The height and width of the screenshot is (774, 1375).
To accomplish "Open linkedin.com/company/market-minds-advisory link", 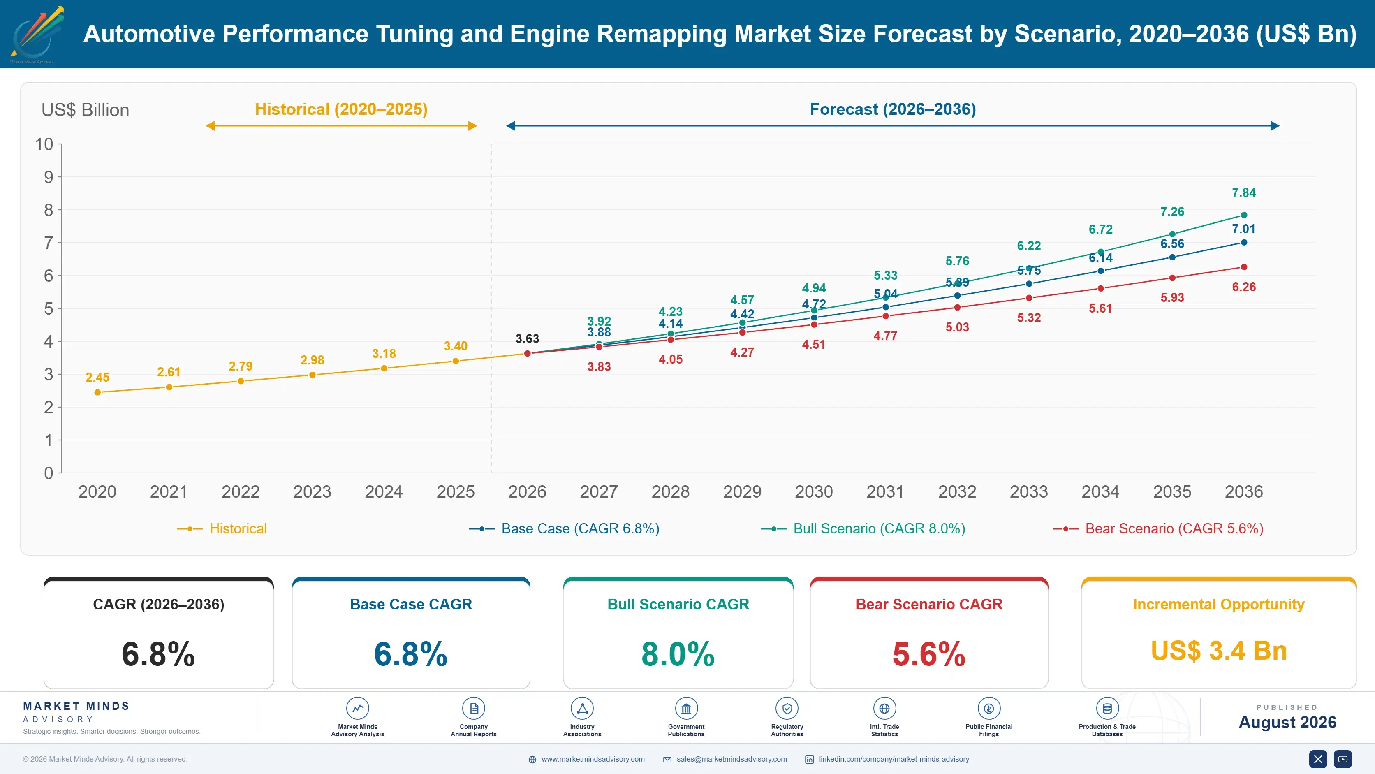I will pyautogui.click(x=894, y=759).
